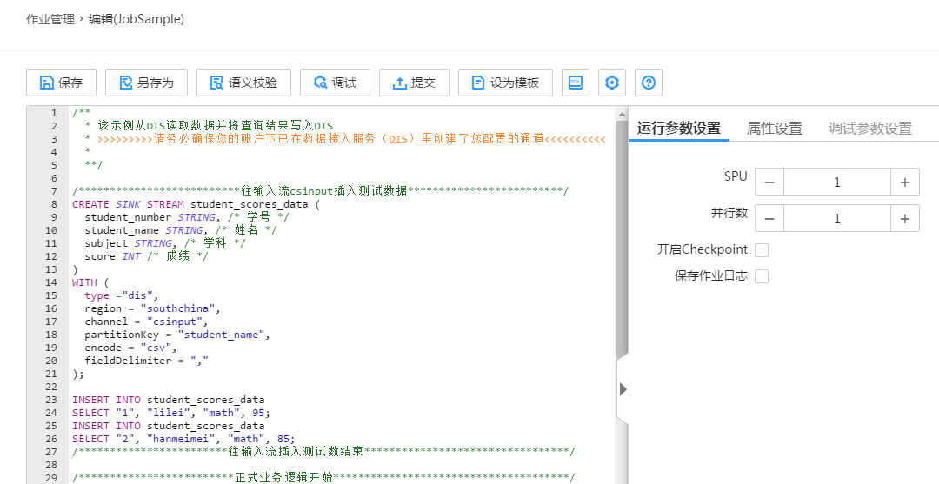Click the "student_name" partitionKey value
Screen dimensions: 939x484
(x=221, y=335)
